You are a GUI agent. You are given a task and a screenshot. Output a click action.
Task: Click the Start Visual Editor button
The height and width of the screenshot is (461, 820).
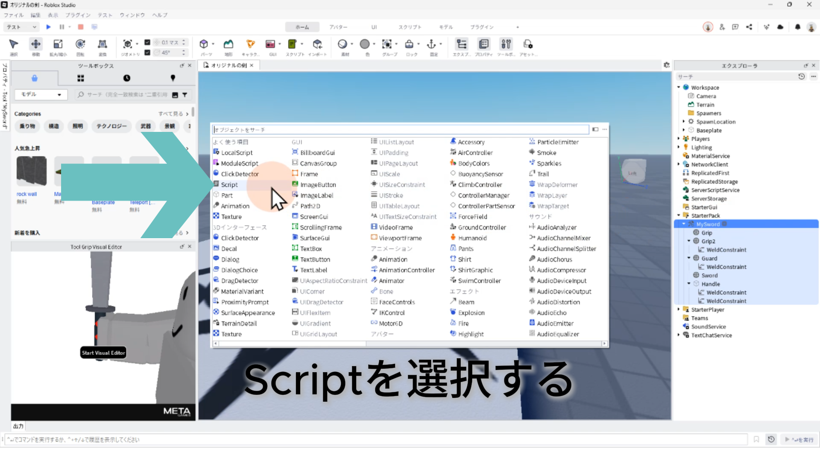pyautogui.click(x=103, y=353)
